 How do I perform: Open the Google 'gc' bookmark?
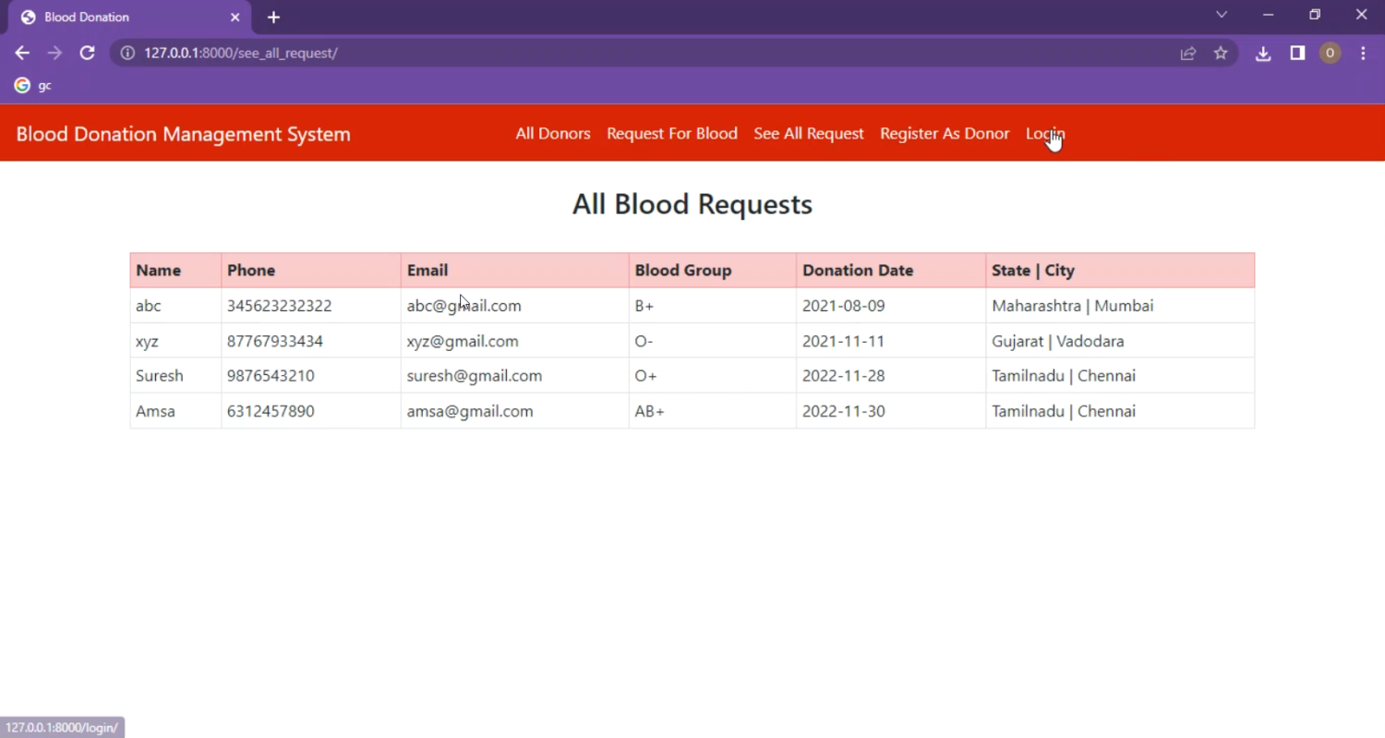32,86
